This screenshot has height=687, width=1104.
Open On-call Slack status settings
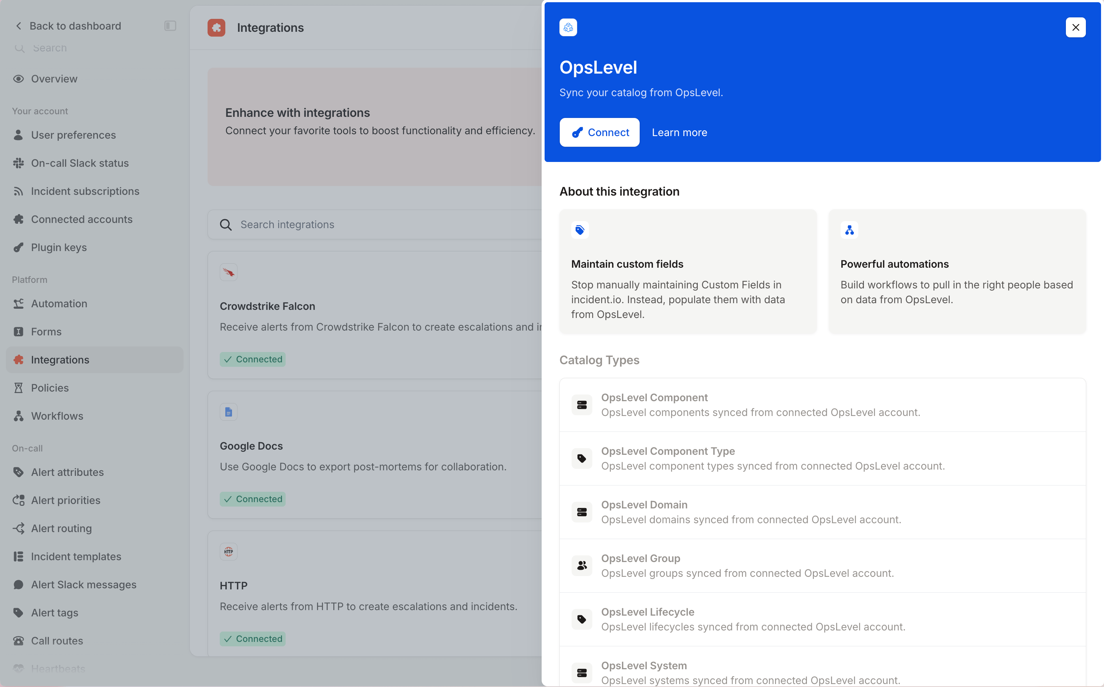(95, 163)
